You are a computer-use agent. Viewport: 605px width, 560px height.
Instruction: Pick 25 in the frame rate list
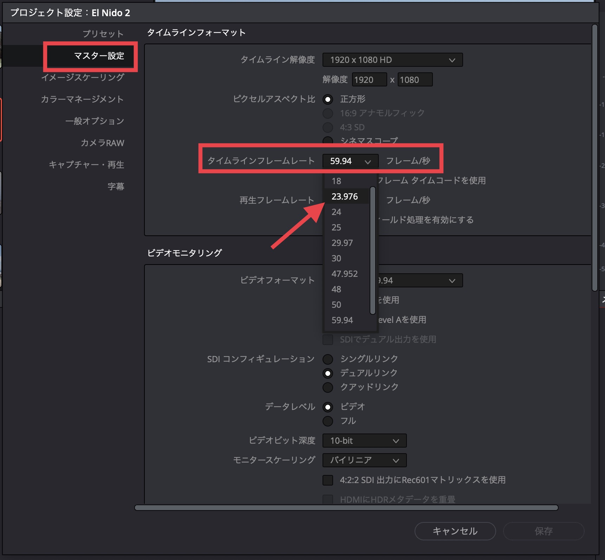point(346,227)
